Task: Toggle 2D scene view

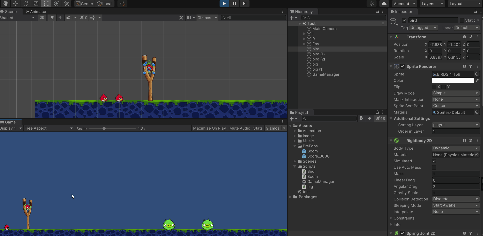Action: (x=42, y=18)
